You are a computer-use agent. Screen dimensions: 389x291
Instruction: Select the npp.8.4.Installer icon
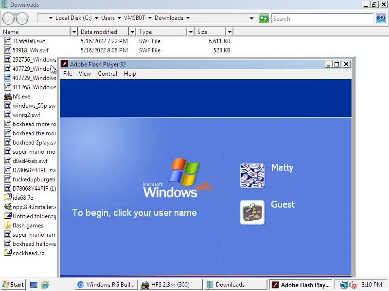point(8,207)
